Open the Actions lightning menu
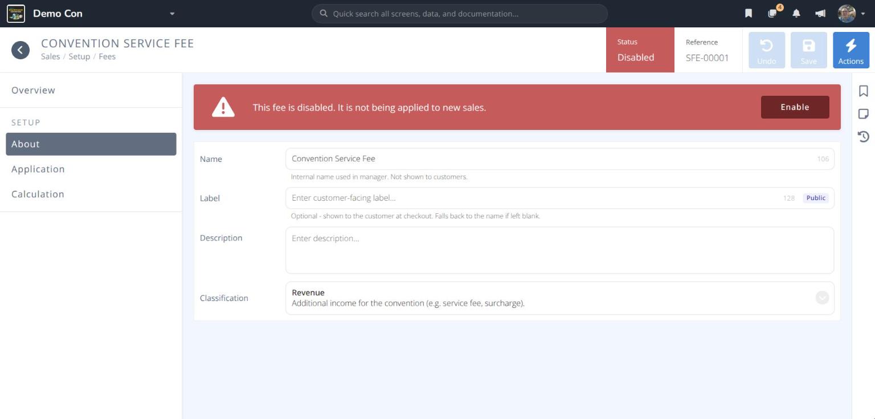 click(851, 50)
